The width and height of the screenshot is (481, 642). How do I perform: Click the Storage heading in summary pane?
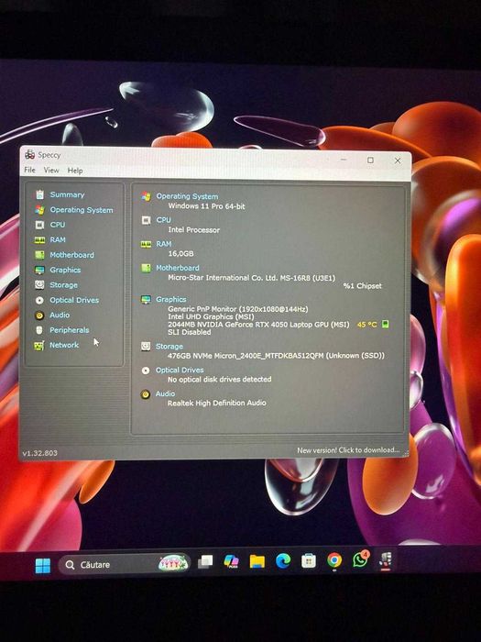tap(169, 347)
